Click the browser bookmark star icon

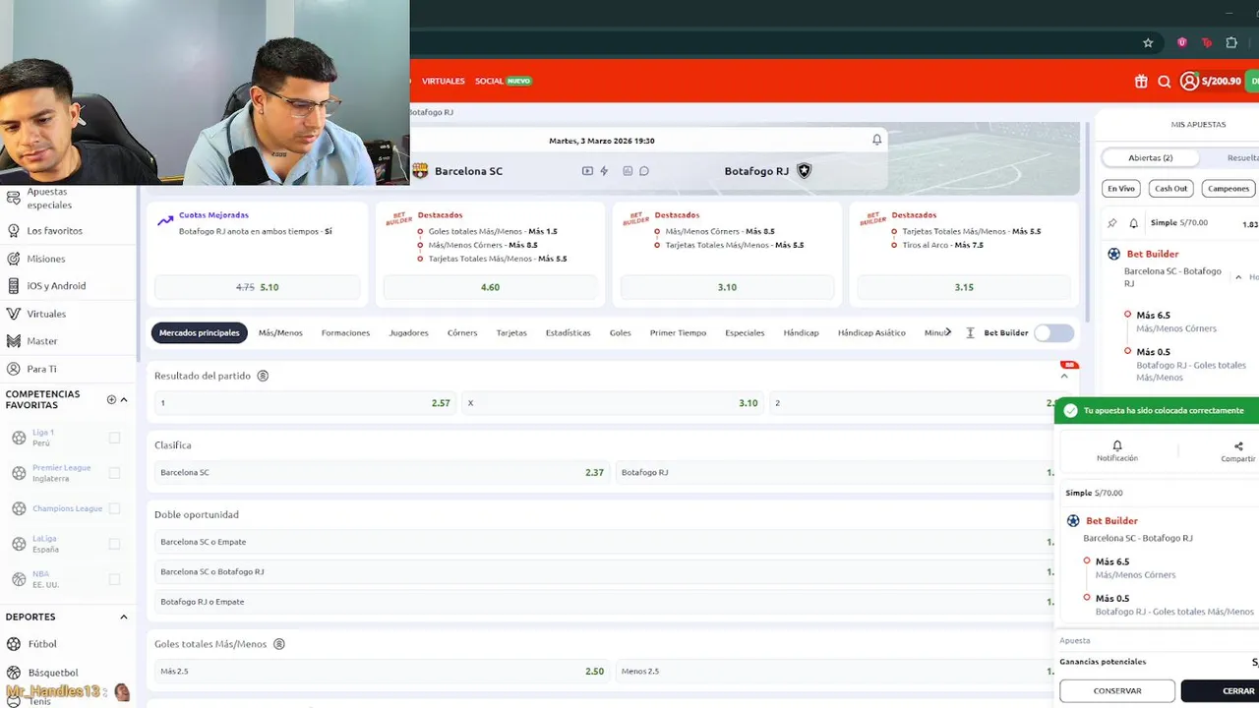1148,43
